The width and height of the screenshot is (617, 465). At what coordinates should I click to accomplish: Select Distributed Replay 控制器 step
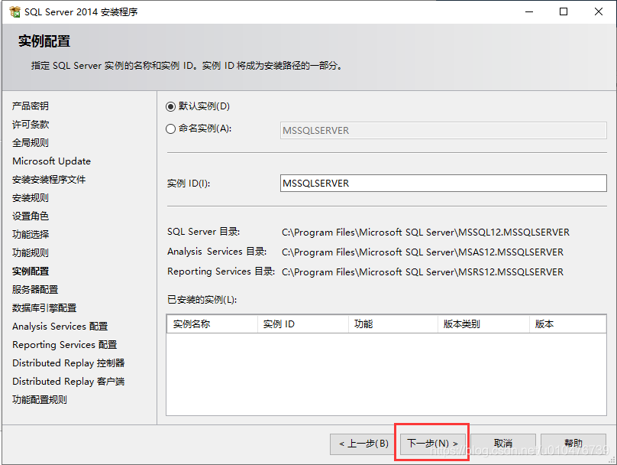pyautogui.click(x=69, y=363)
